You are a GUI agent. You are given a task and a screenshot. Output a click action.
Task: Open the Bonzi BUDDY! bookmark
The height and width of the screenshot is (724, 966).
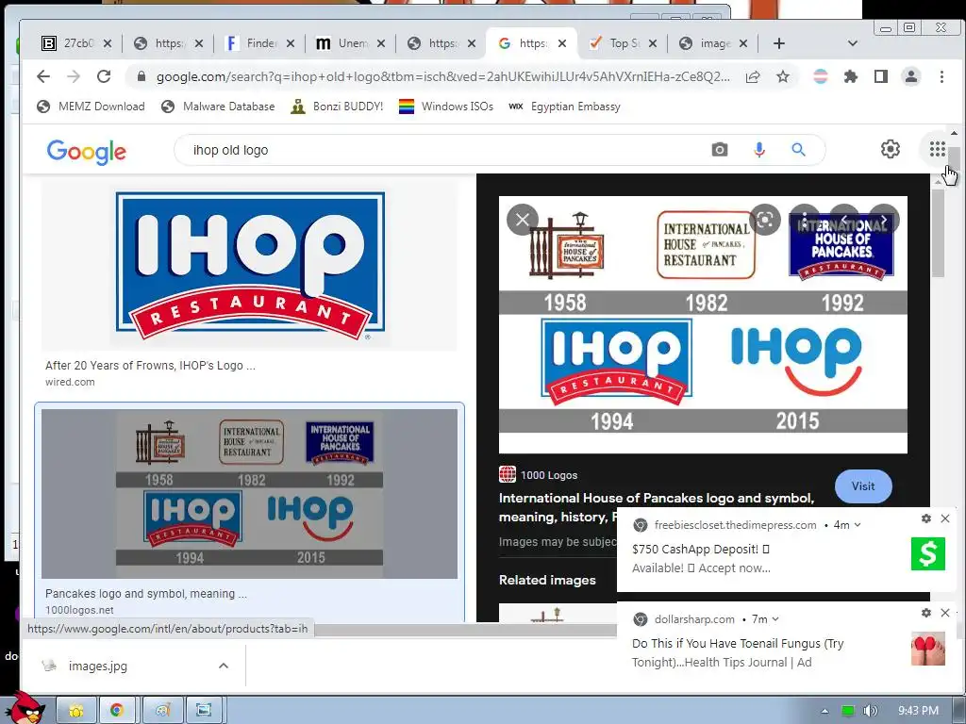(337, 107)
